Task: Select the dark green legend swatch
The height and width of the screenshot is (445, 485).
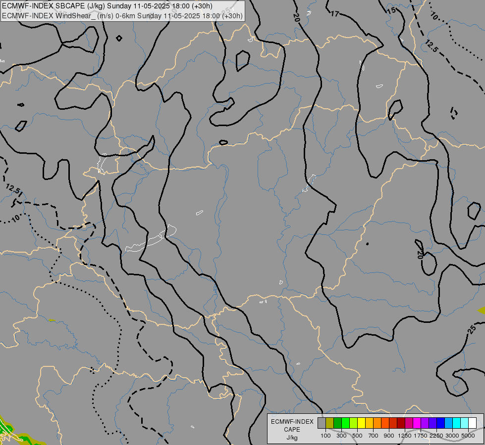Action: 337,423
